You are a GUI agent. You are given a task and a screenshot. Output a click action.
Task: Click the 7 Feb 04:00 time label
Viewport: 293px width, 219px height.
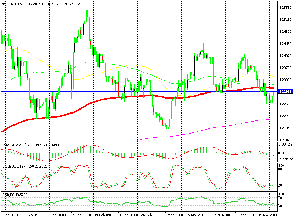tap(33, 215)
